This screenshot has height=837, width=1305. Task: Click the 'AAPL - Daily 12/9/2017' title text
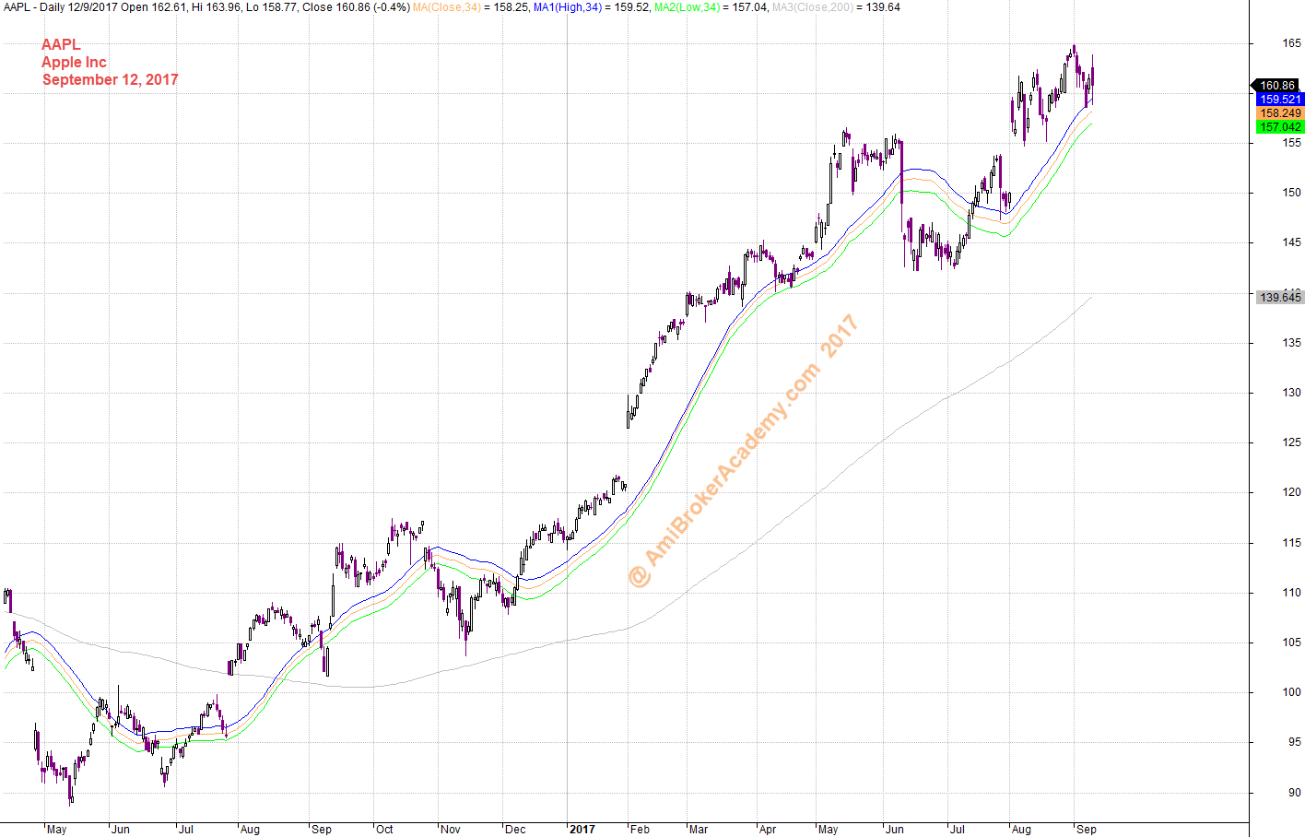(60, 7)
